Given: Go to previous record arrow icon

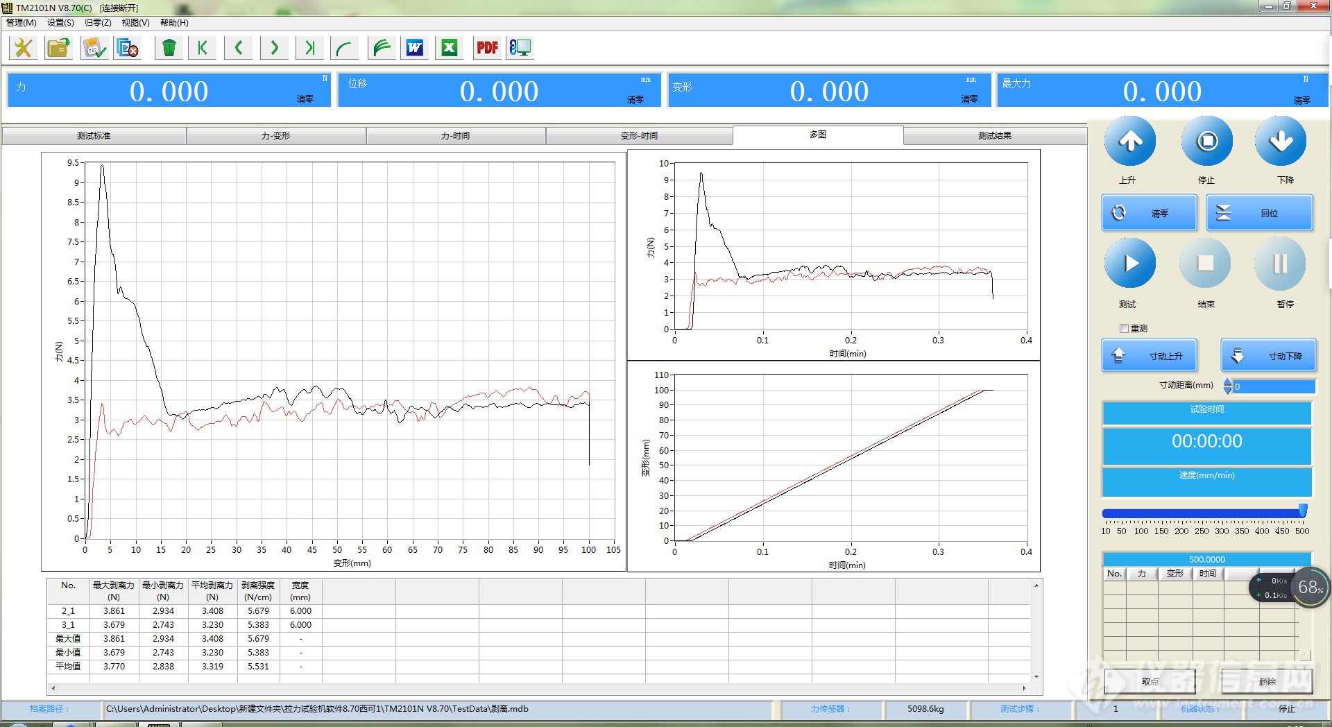Looking at the screenshot, I should tap(239, 48).
